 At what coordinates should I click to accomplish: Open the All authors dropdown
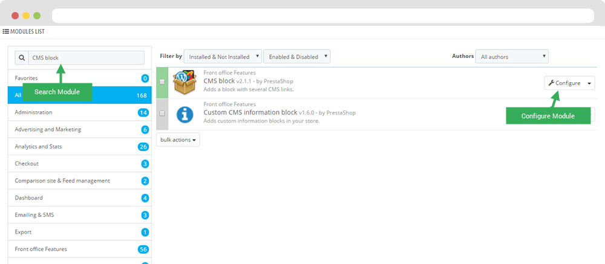[x=511, y=57]
